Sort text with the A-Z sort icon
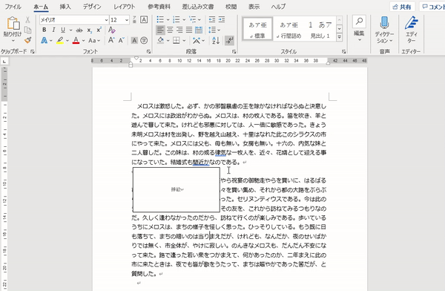The width and height of the screenshot is (445, 291). 216,40
